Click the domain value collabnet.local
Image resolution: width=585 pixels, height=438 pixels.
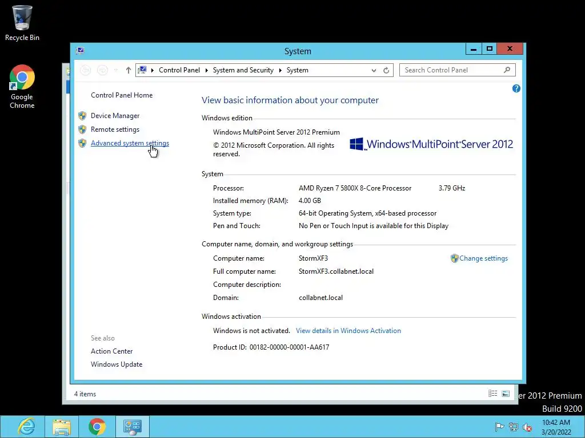click(x=320, y=298)
